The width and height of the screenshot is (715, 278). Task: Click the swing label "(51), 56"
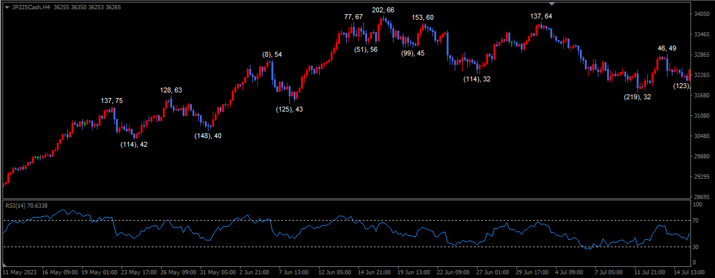(x=366, y=49)
